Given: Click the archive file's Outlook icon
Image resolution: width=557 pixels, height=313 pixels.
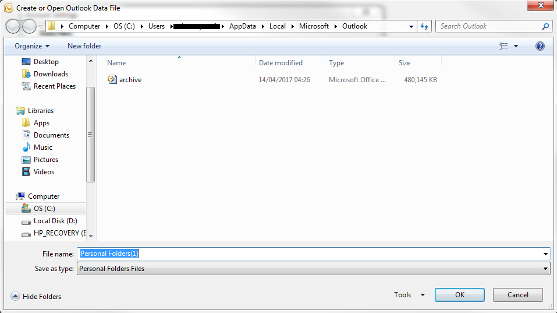Looking at the screenshot, I should pos(112,79).
